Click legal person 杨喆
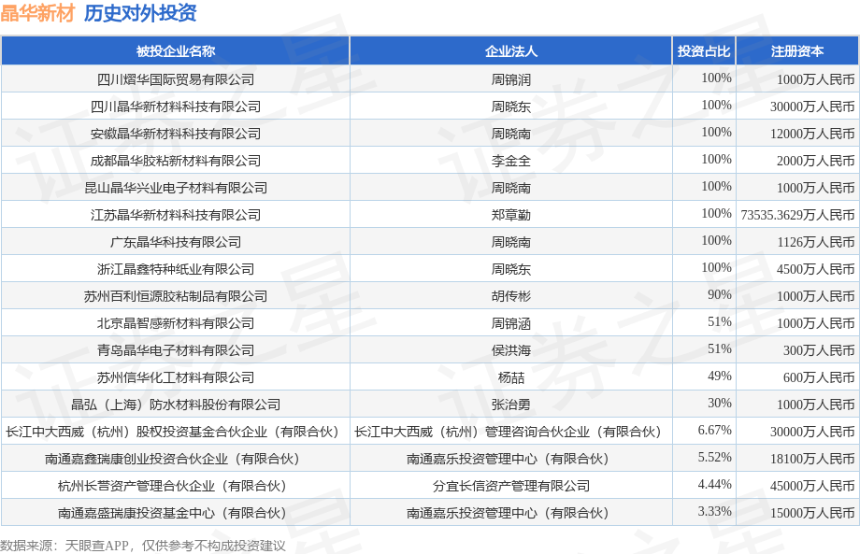 pyautogui.click(x=510, y=377)
